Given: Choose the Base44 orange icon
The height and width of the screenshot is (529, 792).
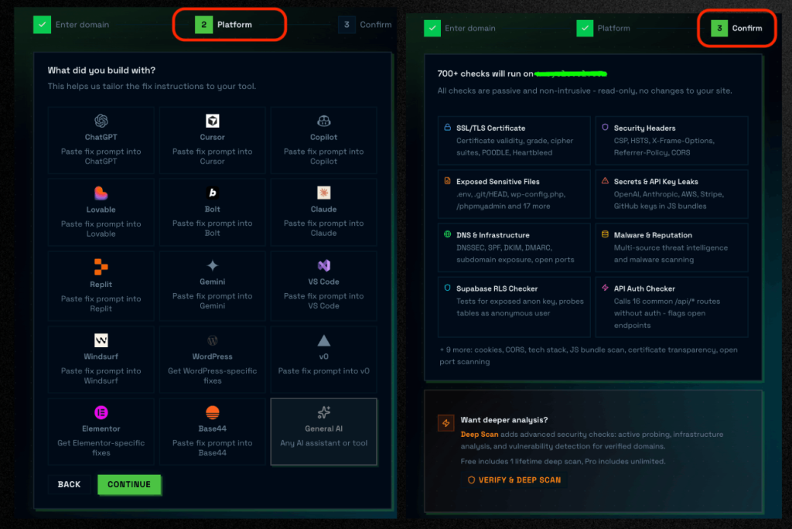Looking at the screenshot, I should click(212, 412).
